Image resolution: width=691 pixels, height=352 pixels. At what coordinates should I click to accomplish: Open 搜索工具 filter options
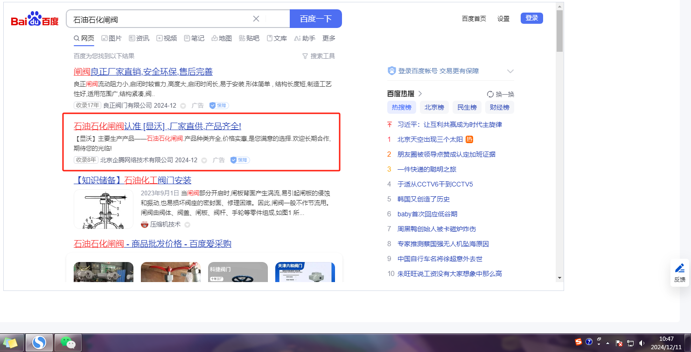[319, 56]
